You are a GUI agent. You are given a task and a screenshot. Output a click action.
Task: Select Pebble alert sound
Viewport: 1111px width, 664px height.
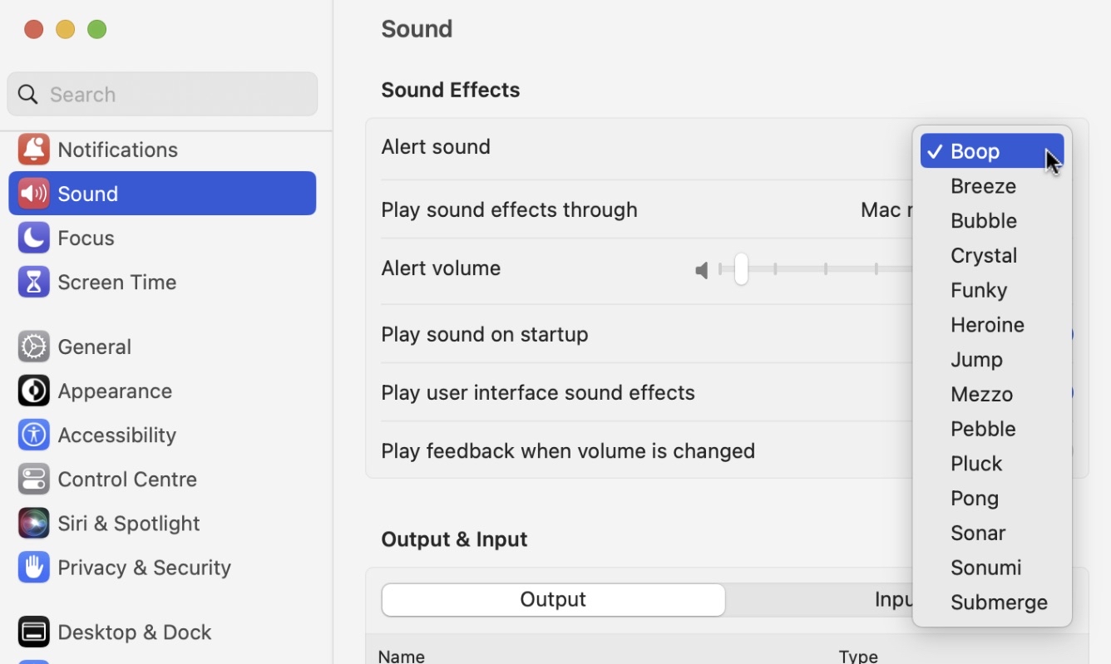[992, 430]
